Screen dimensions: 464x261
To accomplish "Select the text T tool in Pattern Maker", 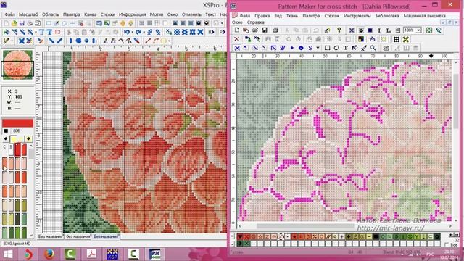I will 345,48.
